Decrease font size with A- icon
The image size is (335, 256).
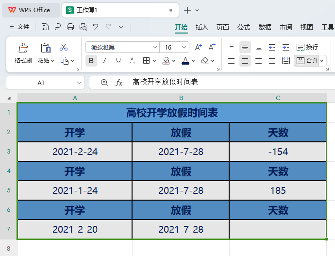212,47
